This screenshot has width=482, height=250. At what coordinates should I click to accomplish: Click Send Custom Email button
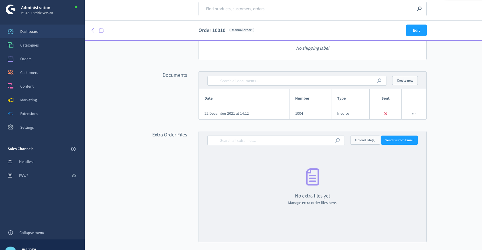[x=399, y=140]
